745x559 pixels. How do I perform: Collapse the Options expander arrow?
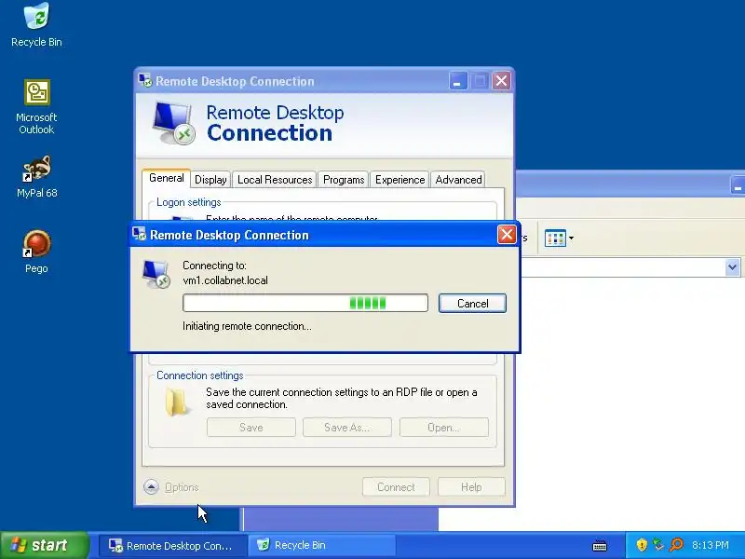point(151,486)
